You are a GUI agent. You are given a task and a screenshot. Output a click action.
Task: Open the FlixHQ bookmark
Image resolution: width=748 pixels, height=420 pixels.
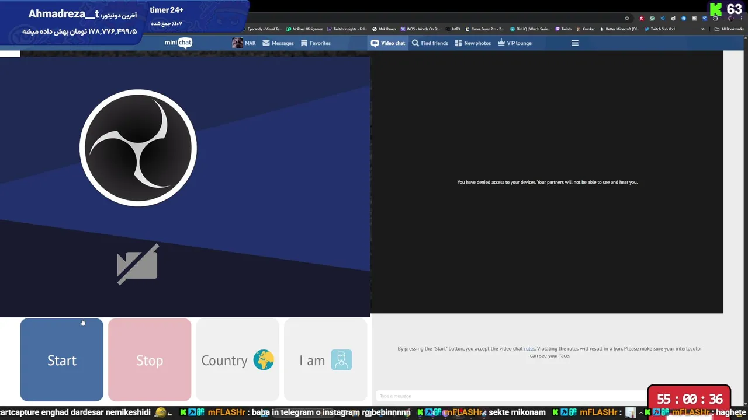click(531, 29)
